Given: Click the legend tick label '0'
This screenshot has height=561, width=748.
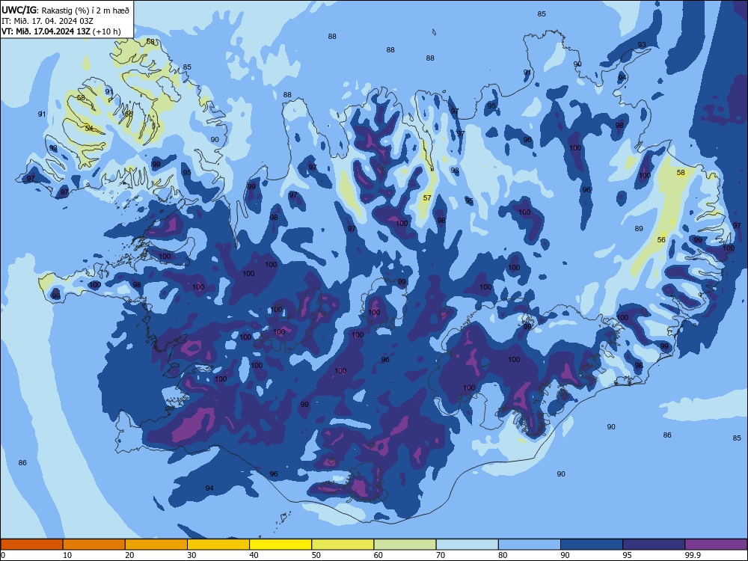Looking at the screenshot, I should (3, 555).
